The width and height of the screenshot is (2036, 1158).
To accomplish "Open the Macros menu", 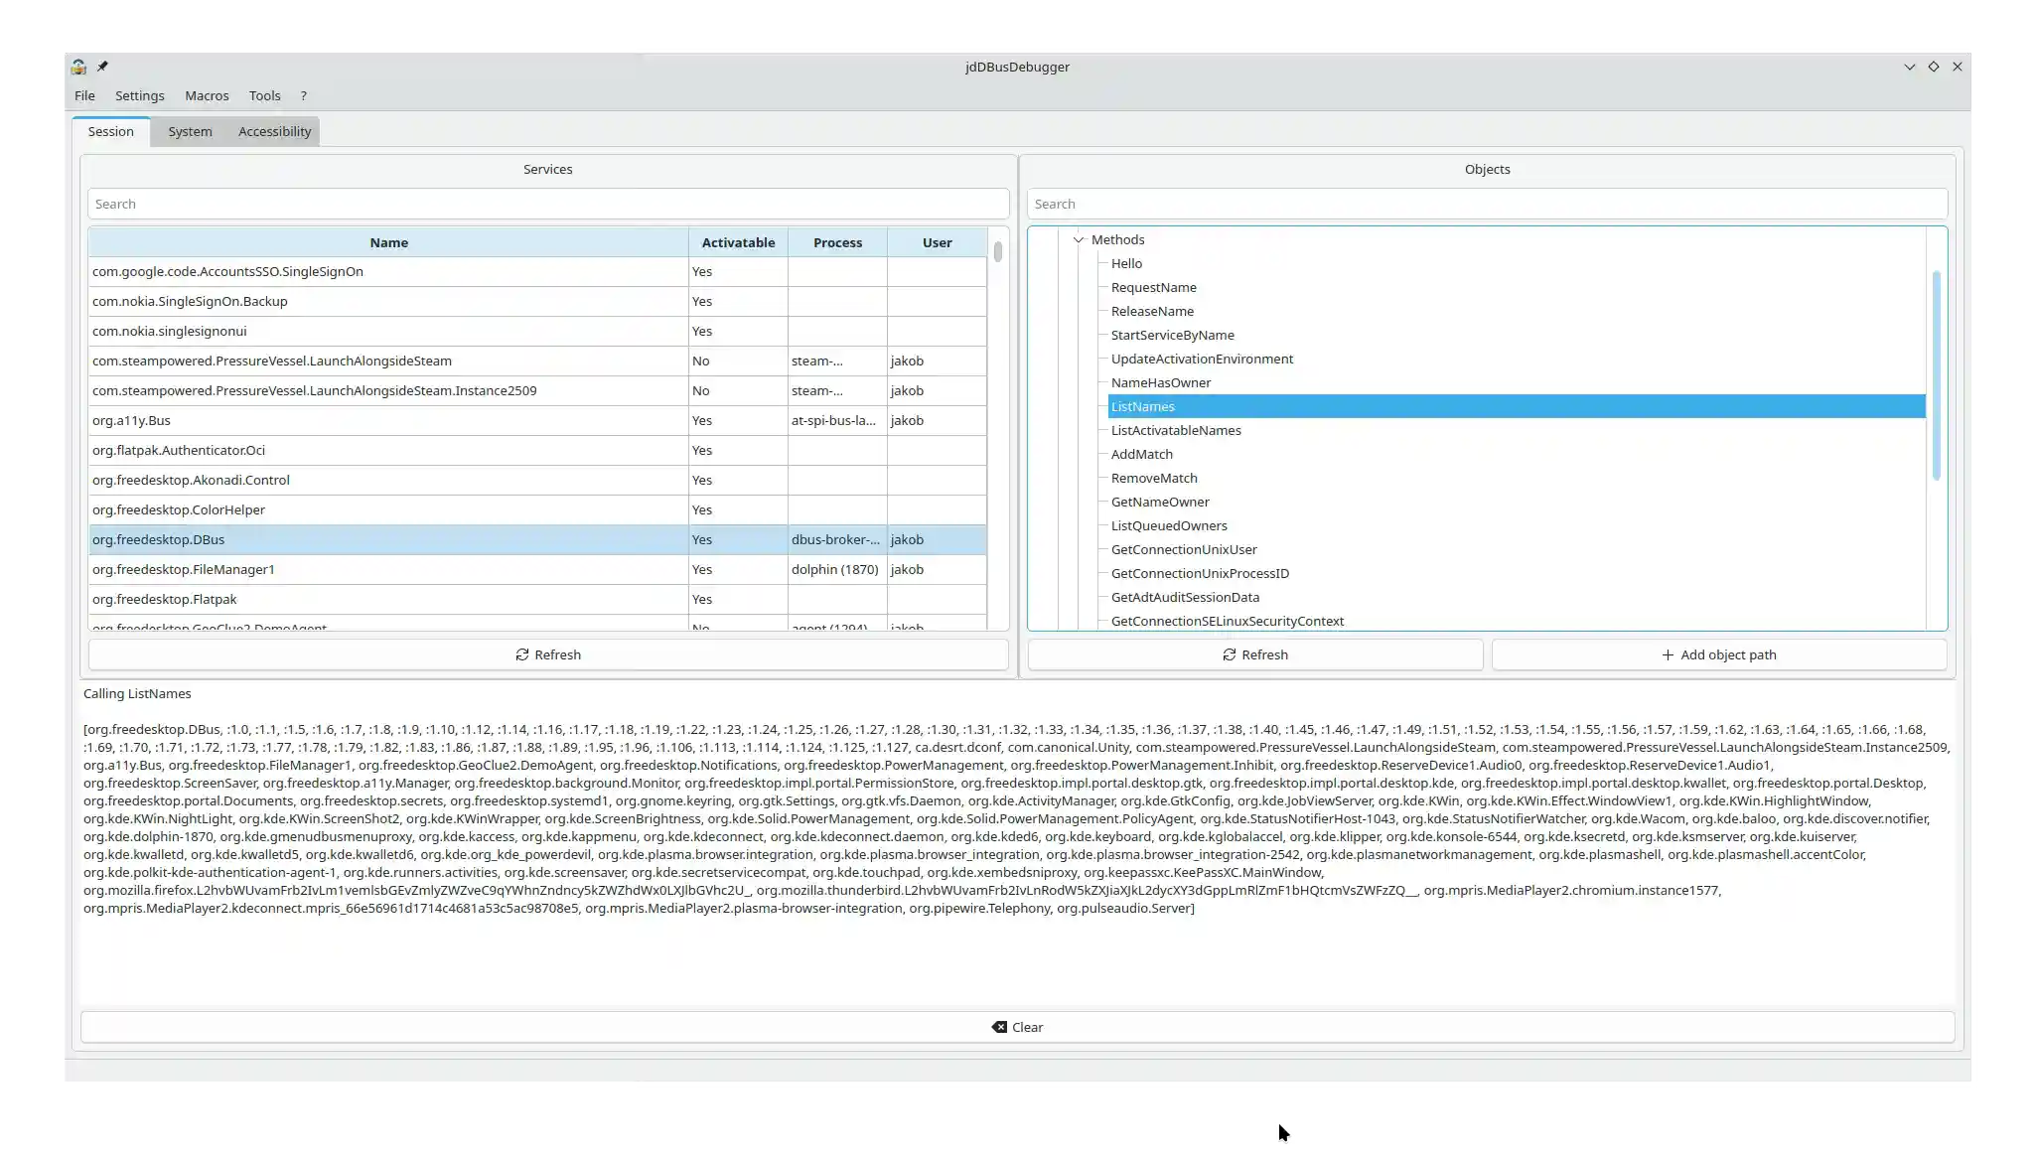I will pos(207,95).
